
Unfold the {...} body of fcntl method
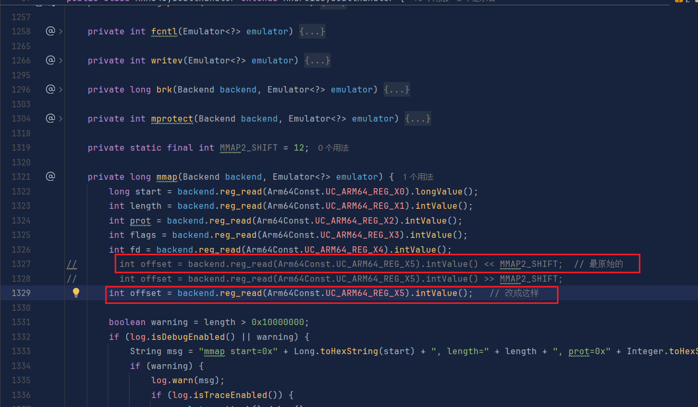(312, 32)
